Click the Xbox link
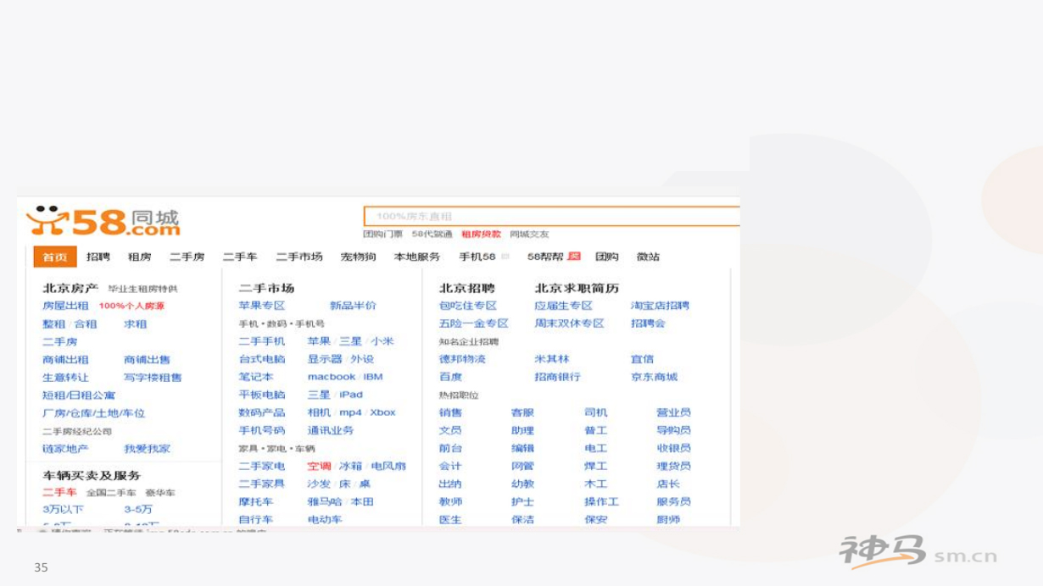The width and height of the screenshot is (1043, 586). [x=383, y=412]
